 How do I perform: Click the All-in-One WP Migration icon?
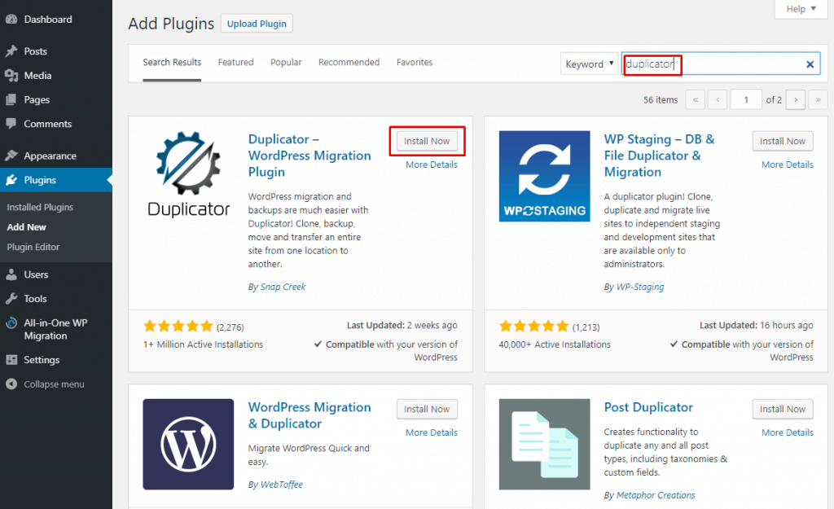(11, 323)
